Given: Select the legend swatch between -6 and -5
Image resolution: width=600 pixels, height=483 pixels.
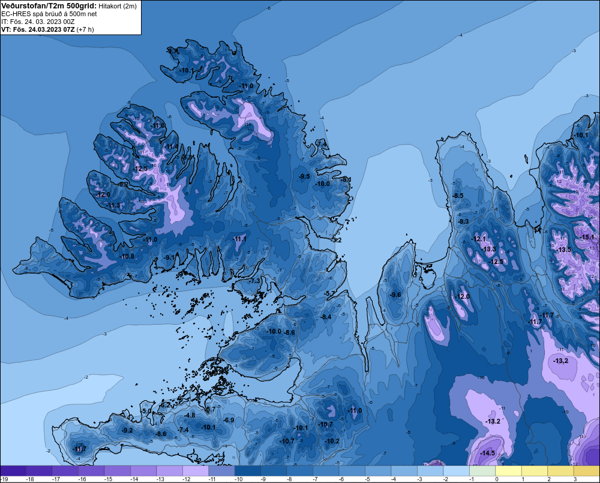Looking at the screenshot, I should [352, 470].
